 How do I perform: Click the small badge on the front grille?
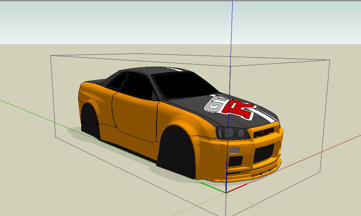[264, 132]
